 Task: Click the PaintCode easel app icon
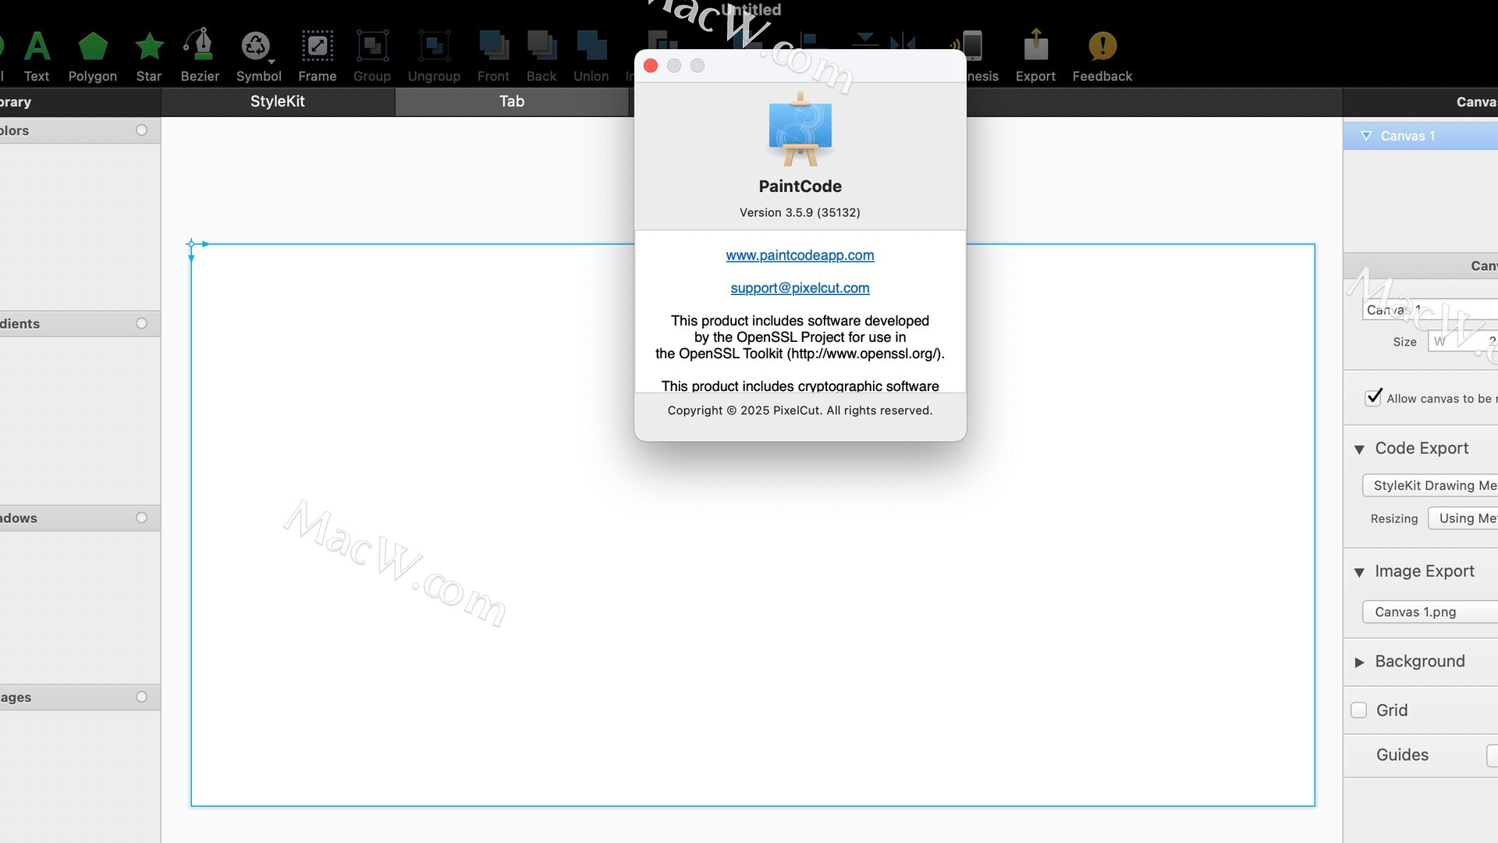800,129
